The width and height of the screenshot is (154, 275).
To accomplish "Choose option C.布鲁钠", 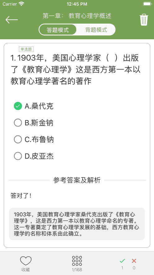I will pyautogui.click(x=34, y=140).
